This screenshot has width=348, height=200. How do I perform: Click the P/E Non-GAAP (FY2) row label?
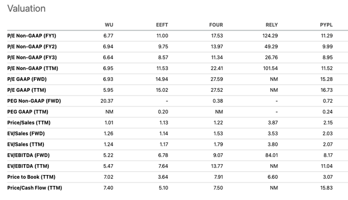(32, 47)
